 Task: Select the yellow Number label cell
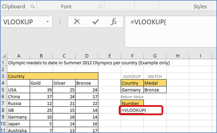click(x=132, y=103)
